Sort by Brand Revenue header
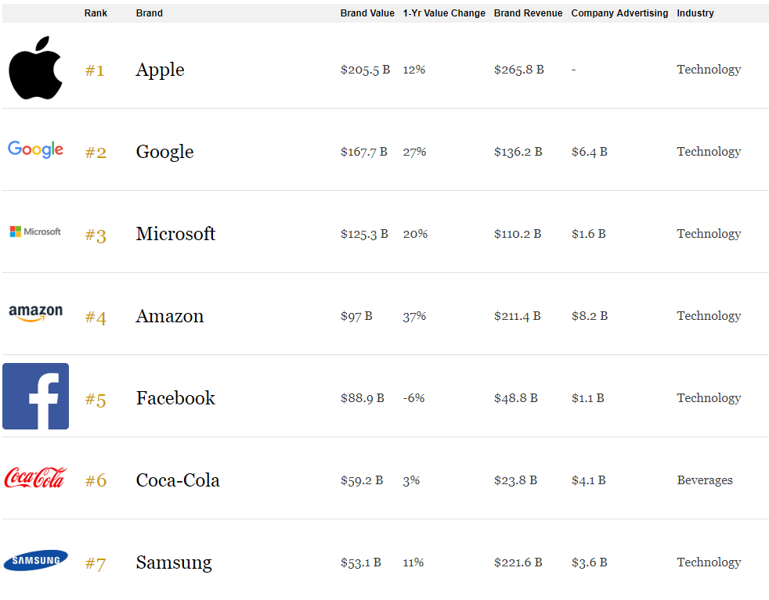 coord(528,13)
